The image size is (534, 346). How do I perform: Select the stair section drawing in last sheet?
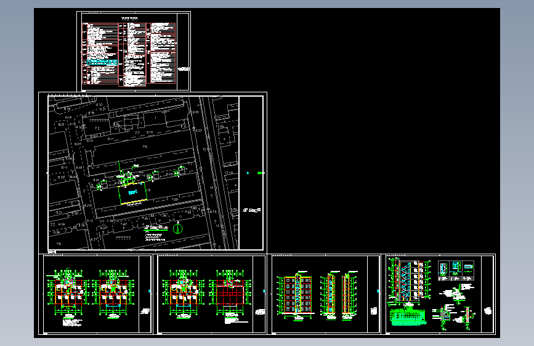(410, 282)
